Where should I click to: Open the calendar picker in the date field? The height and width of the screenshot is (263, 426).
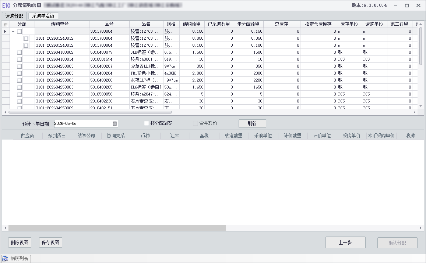(115, 124)
